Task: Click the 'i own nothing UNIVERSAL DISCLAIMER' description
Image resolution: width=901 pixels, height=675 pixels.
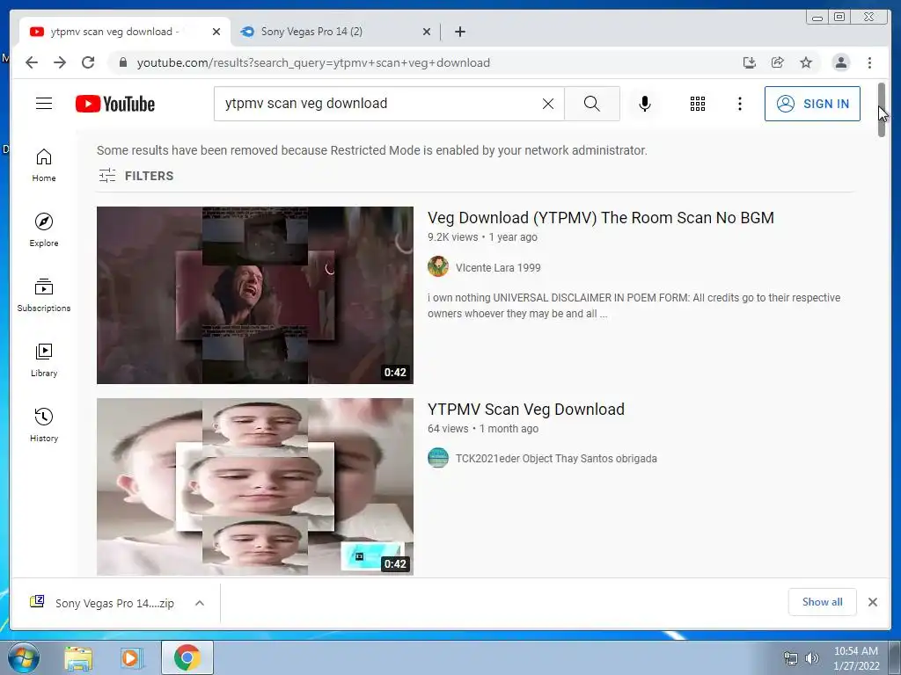Action: [634, 305]
